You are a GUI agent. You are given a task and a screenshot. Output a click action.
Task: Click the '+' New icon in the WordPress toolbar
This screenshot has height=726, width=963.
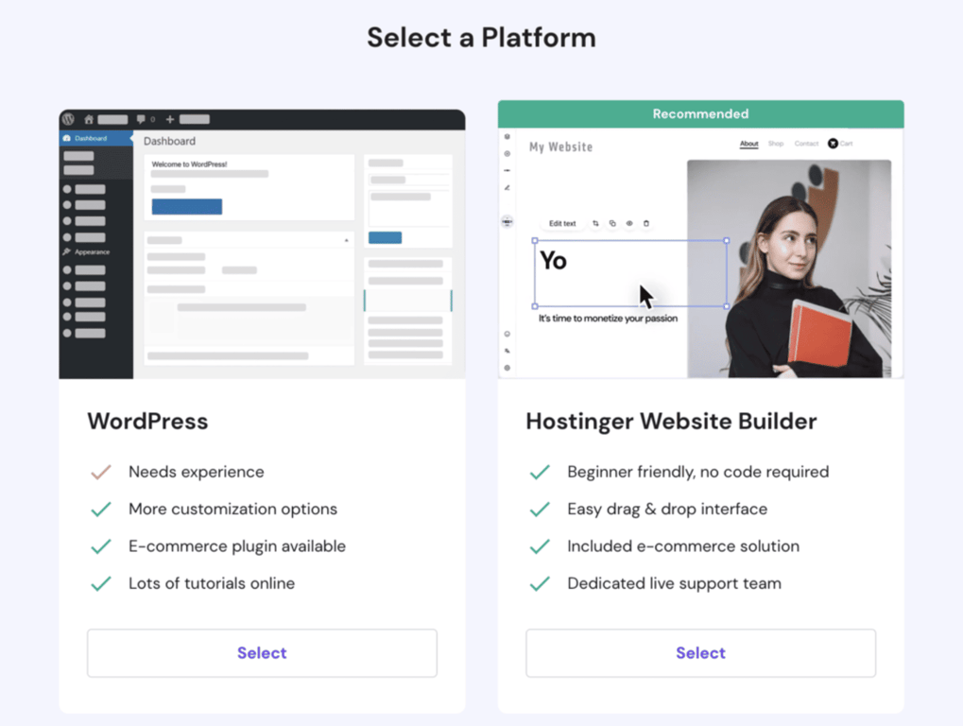168,119
